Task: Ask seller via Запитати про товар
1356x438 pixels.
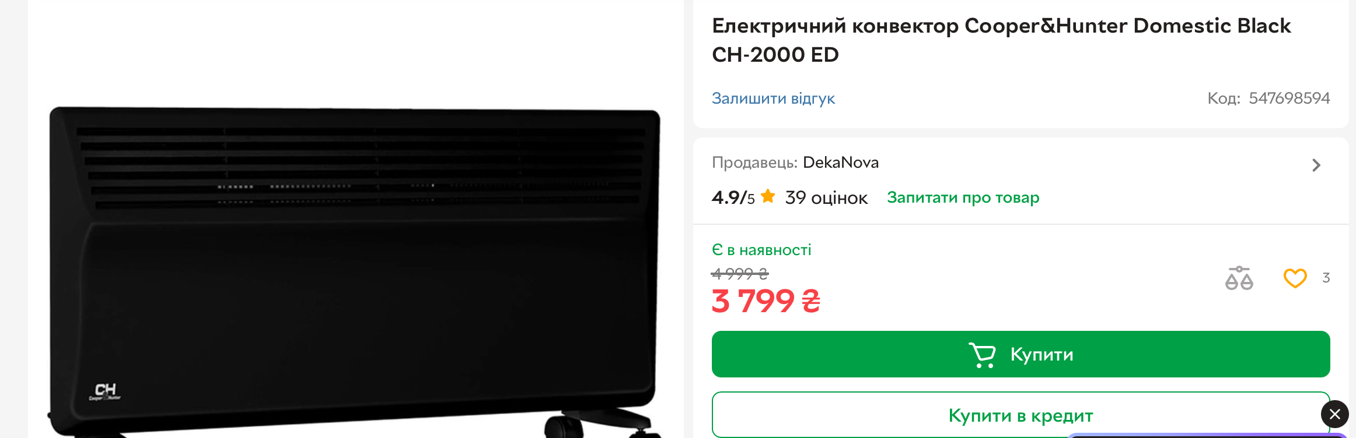Action: [963, 197]
